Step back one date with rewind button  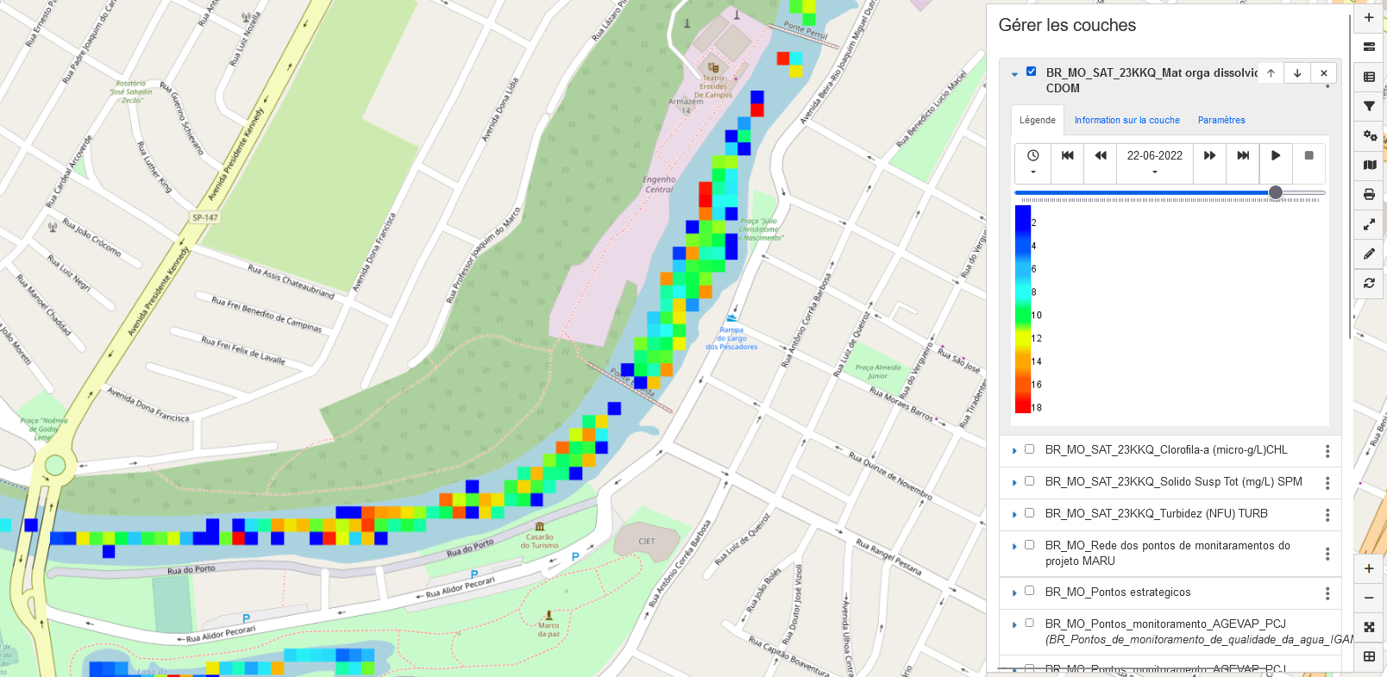(x=1101, y=156)
